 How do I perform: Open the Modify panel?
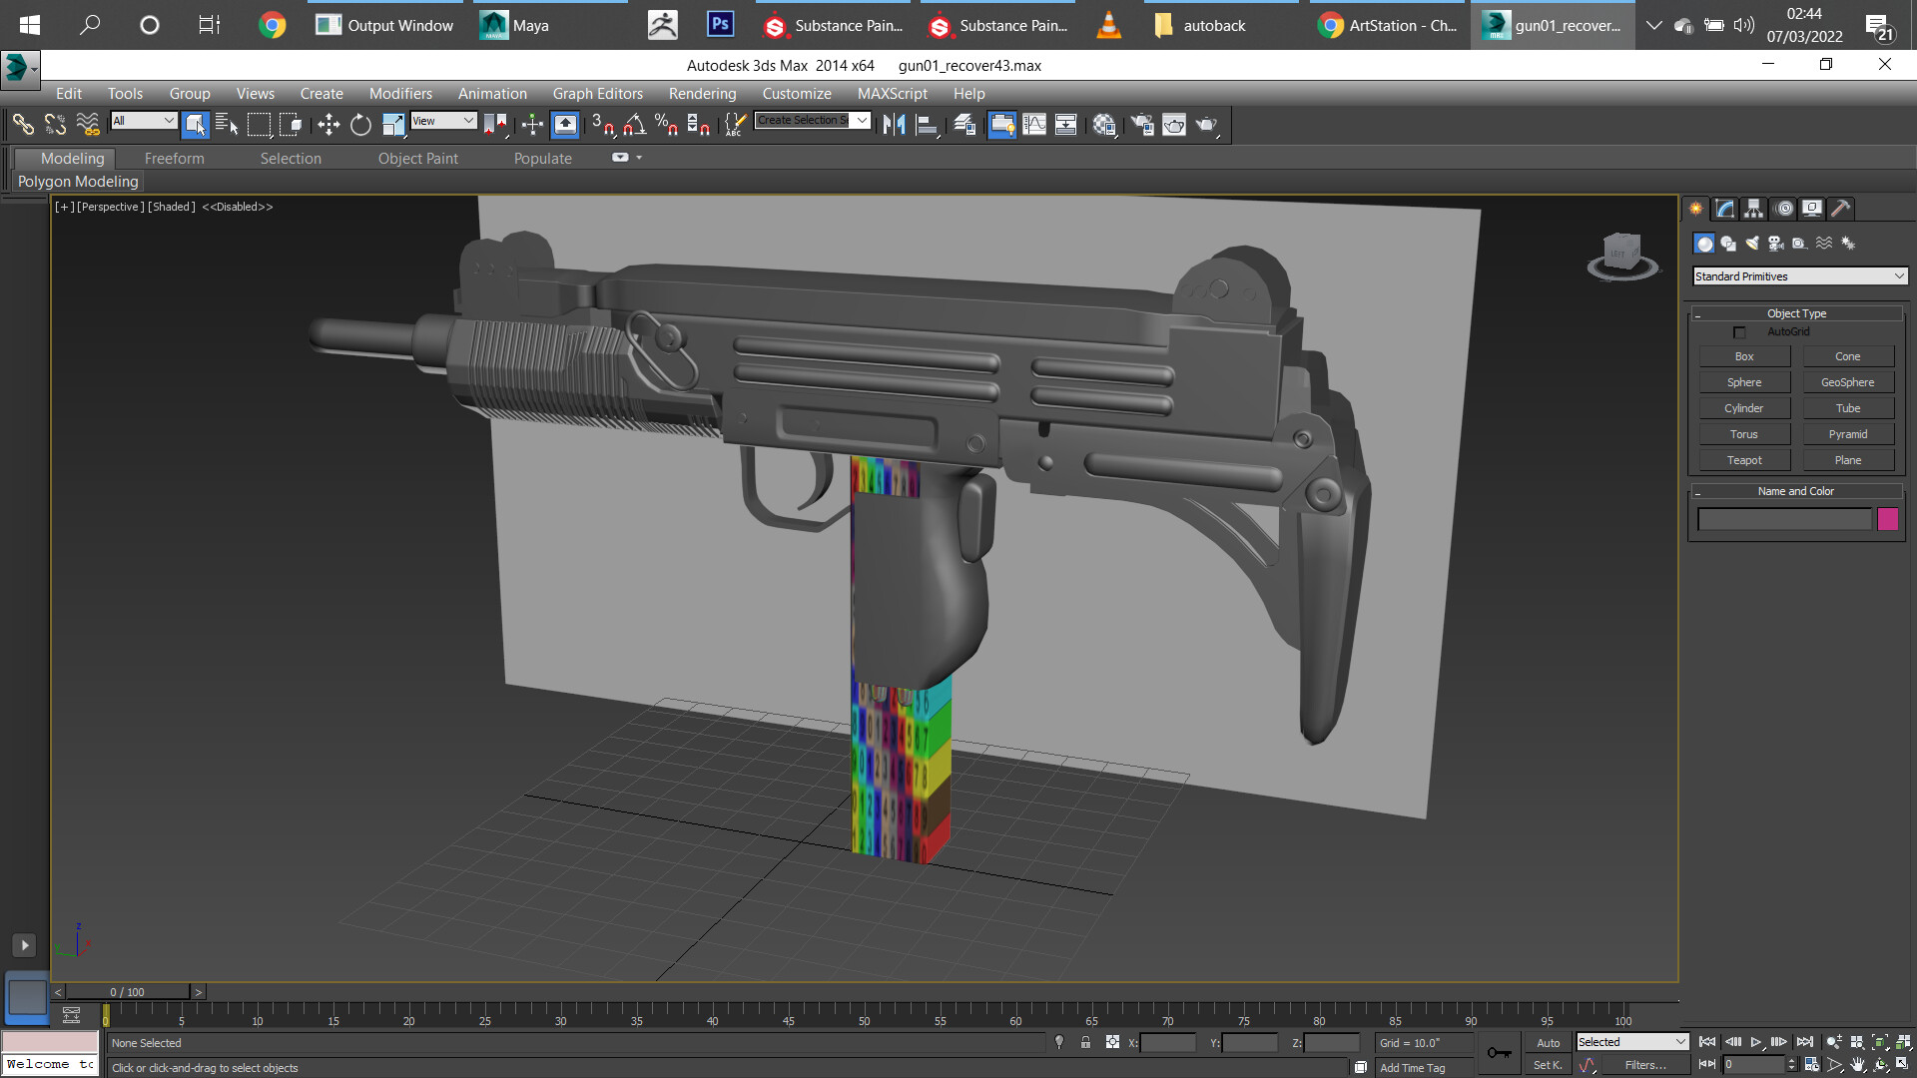1724,209
